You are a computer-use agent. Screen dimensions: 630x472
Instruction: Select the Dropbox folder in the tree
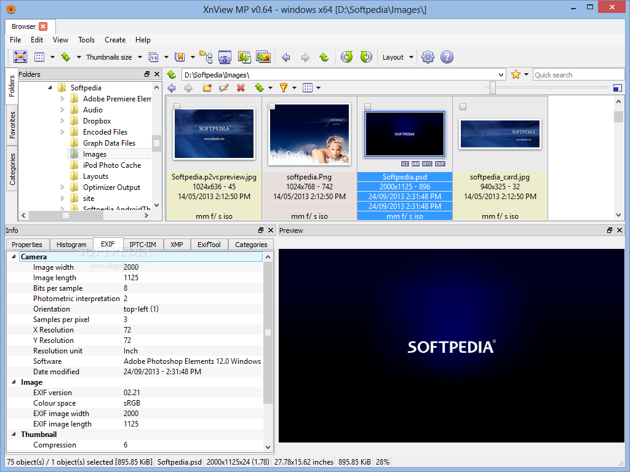click(97, 121)
